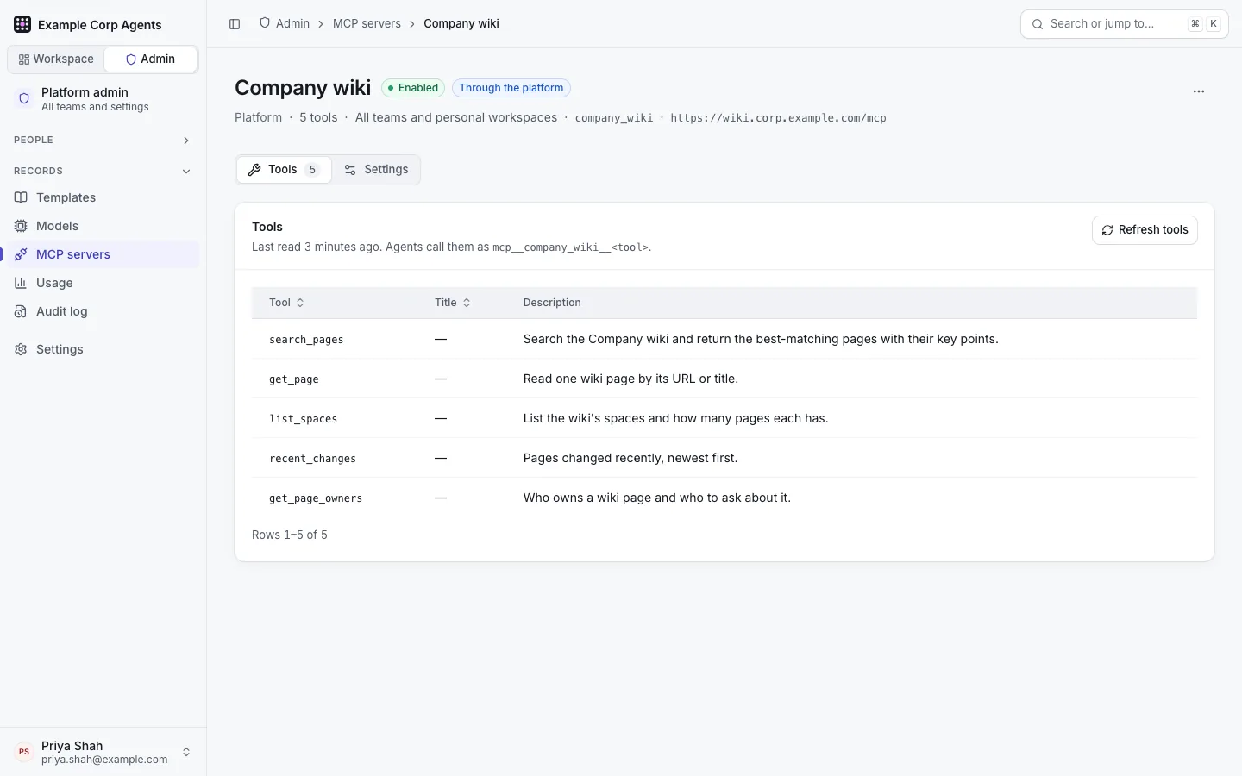Sort the table by Tool column
1242x776 pixels.
tap(286, 303)
